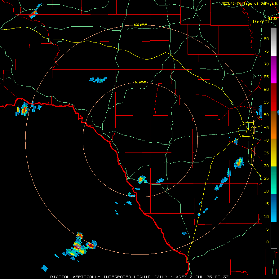The width and height of the screenshot is (279, 279).
Task: Pick the blue segment of the color bar
Action: point(274,208)
